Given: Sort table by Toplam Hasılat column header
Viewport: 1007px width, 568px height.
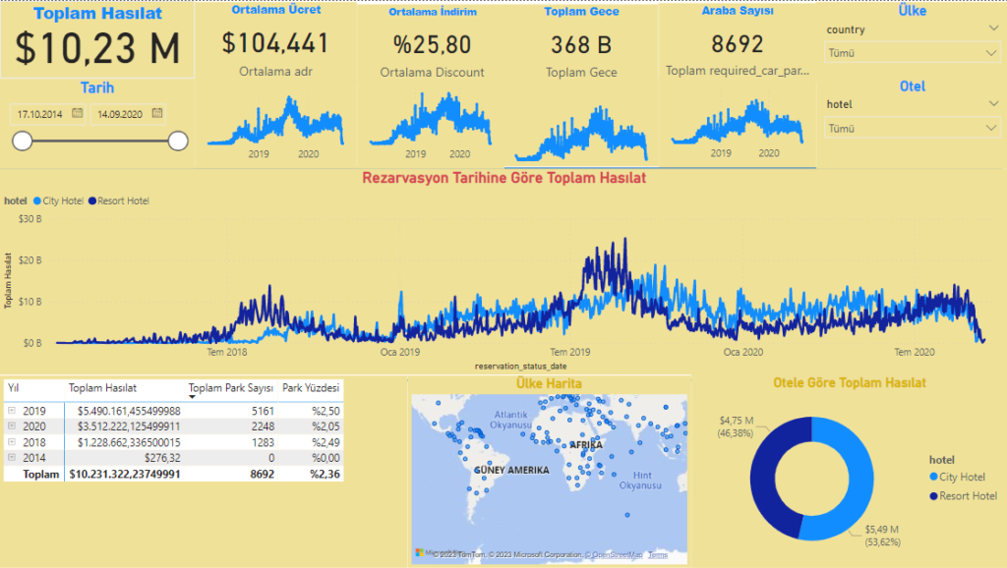Looking at the screenshot, I should point(102,388).
